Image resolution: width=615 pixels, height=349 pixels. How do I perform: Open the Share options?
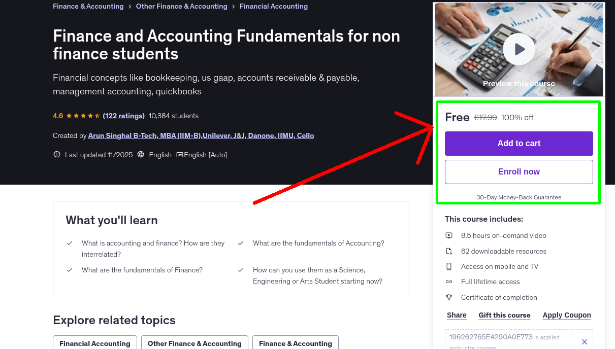(x=456, y=315)
